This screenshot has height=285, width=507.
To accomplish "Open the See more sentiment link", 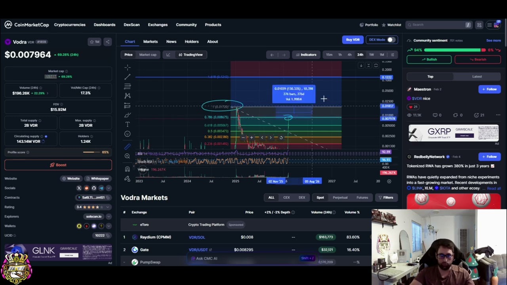I will point(494,40).
